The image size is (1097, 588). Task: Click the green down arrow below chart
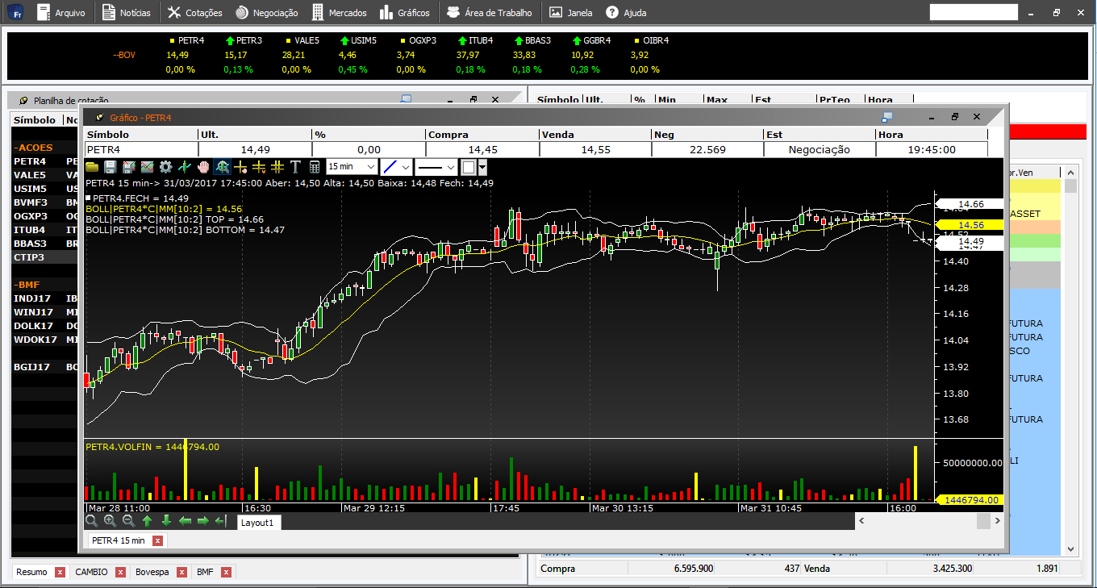(x=166, y=521)
